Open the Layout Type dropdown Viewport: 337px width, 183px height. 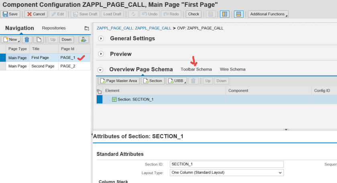point(227,173)
